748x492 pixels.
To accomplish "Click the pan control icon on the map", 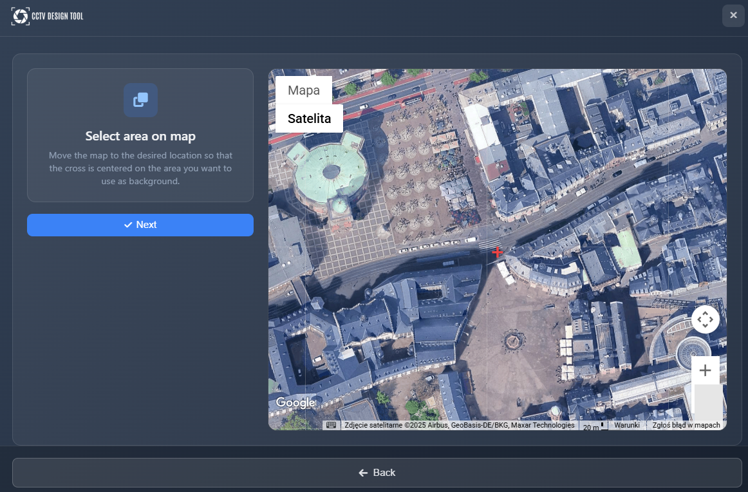I will pos(706,319).
